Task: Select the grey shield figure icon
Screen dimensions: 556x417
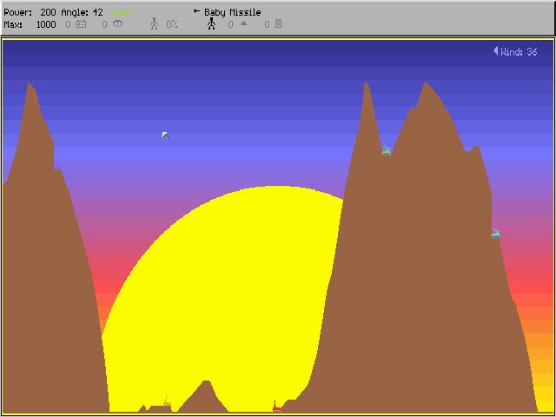Action: 154,24
